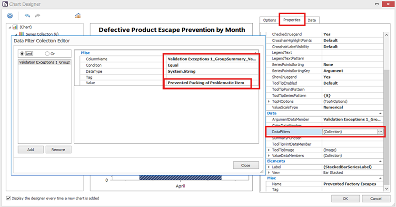Image resolution: width=396 pixels, height=207 pixels.
Task: Click the Close button in filter editor
Action: [246, 165]
